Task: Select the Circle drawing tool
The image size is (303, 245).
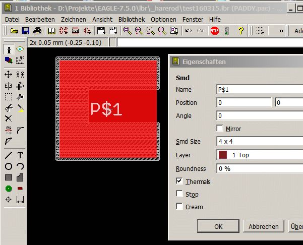Action: tap(9, 166)
